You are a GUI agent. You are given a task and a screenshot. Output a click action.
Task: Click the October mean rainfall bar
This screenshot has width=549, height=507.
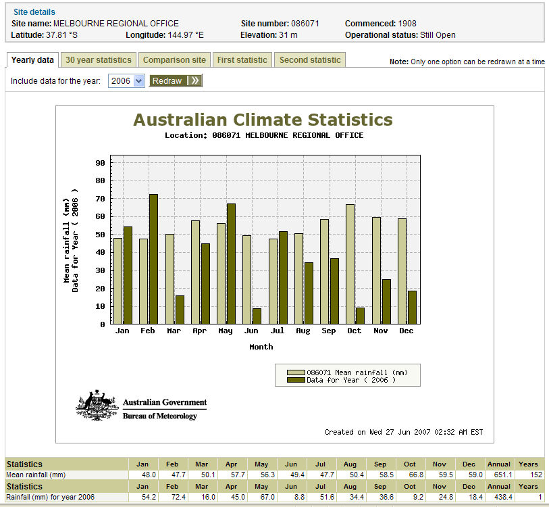[x=350, y=264]
